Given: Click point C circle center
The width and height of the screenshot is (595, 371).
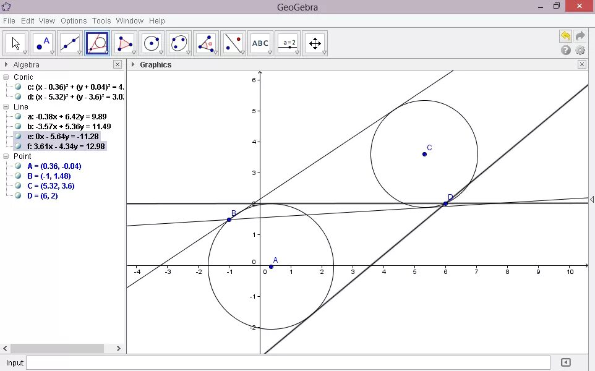Looking at the screenshot, I should [x=425, y=154].
